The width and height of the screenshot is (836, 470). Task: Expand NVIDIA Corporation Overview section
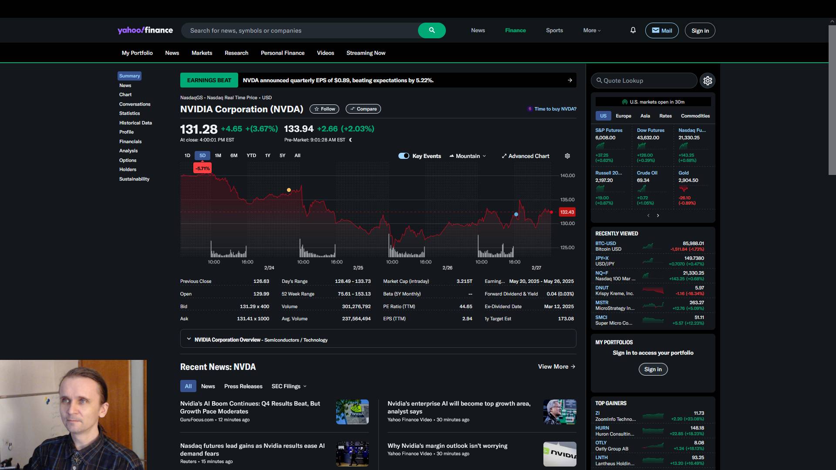(189, 339)
